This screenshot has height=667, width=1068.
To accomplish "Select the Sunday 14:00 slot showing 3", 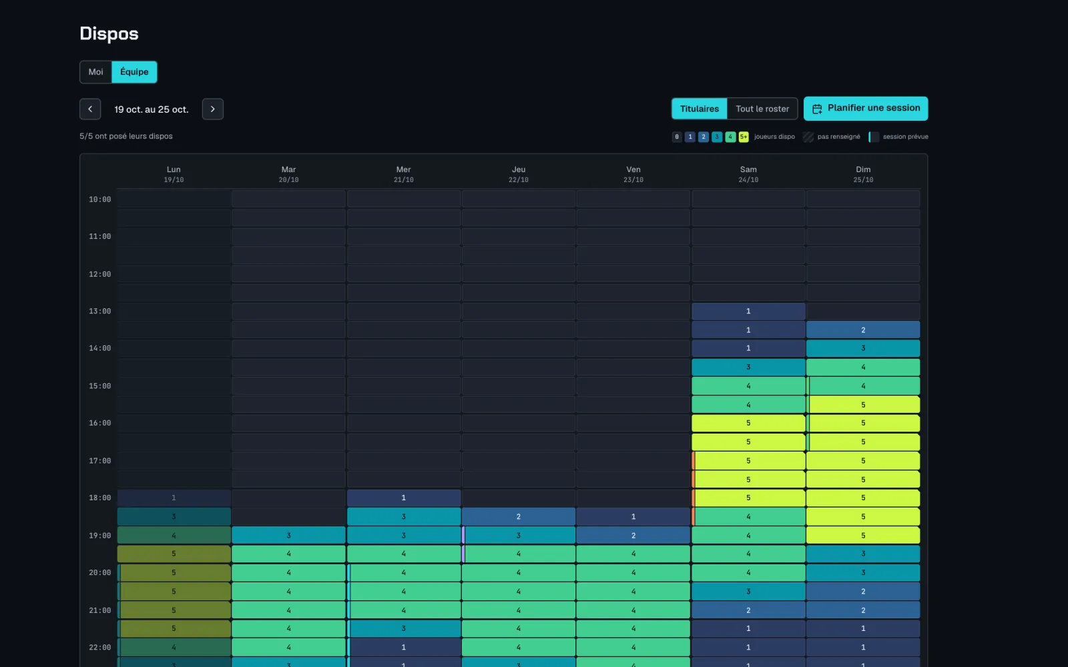I will click(x=863, y=348).
